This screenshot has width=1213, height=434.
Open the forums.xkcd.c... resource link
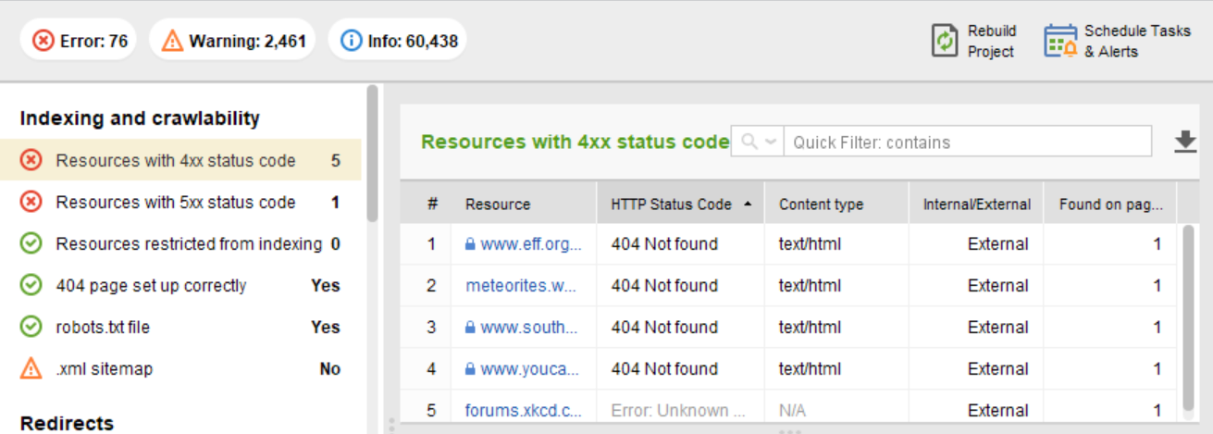tap(524, 410)
